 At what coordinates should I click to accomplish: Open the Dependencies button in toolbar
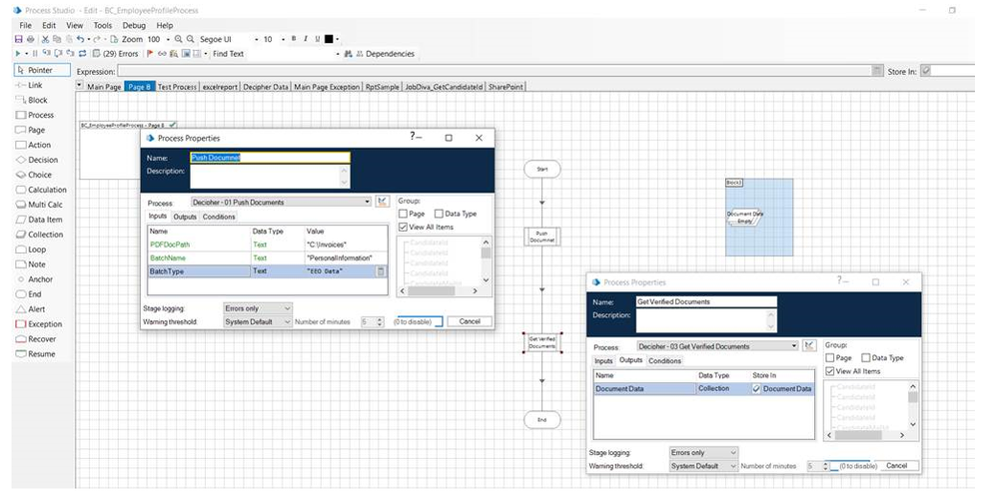[x=384, y=54]
